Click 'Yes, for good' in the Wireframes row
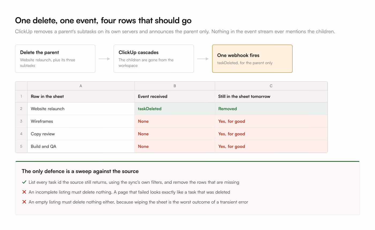375x230 pixels. point(271,121)
